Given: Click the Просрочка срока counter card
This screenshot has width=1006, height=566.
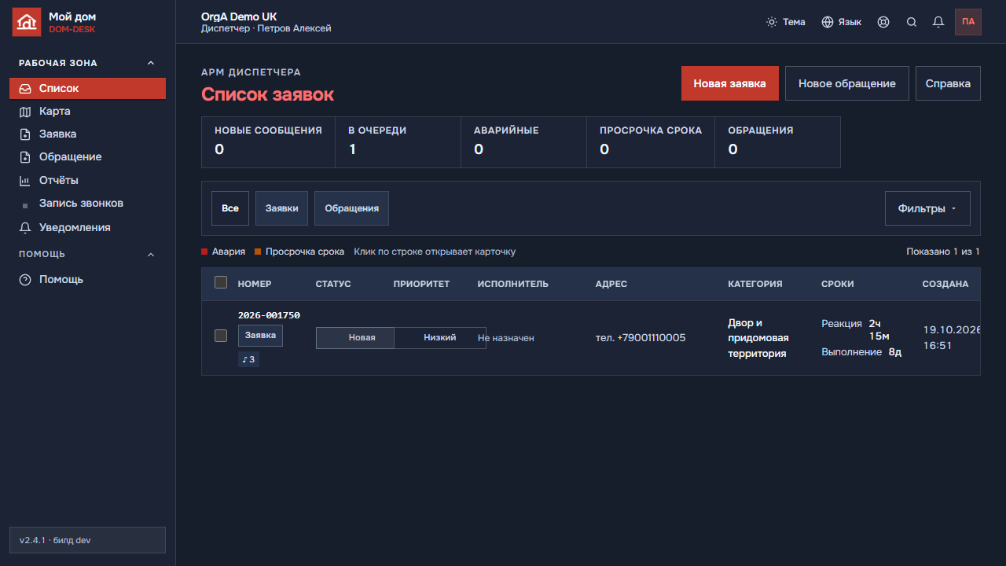Looking at the screenshot, I should click(651, 142).
